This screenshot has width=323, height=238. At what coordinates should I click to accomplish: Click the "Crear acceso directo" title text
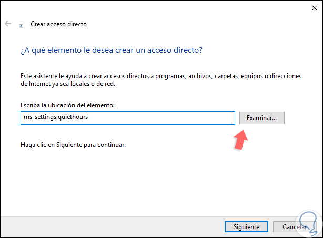[58, 24]
